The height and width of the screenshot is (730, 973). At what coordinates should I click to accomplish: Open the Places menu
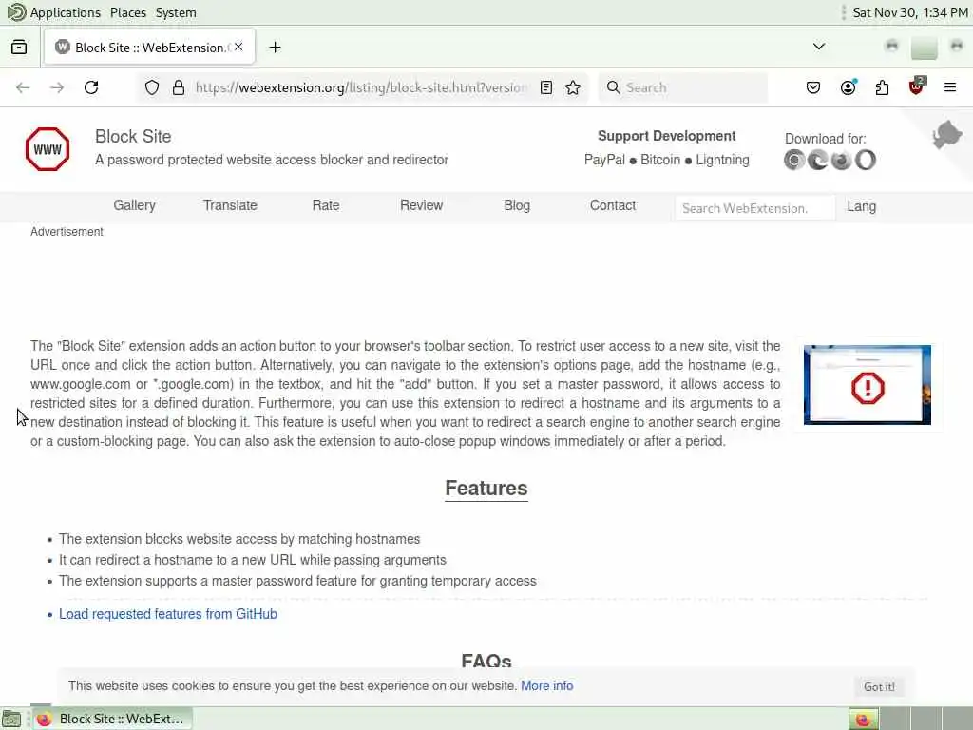tap(128, 12)
